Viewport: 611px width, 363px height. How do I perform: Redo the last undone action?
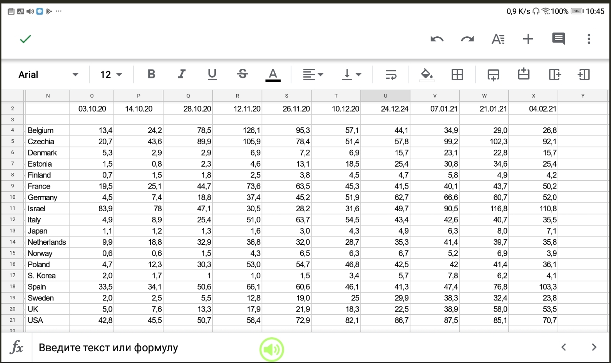click(467, 39)
